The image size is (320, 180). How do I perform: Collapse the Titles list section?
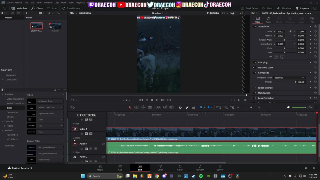coord(63,95)
